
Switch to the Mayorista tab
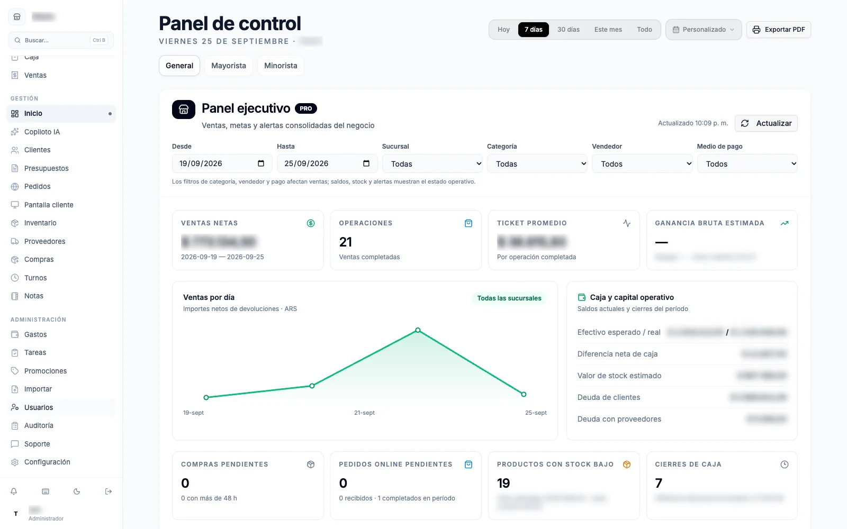[229, 66]
